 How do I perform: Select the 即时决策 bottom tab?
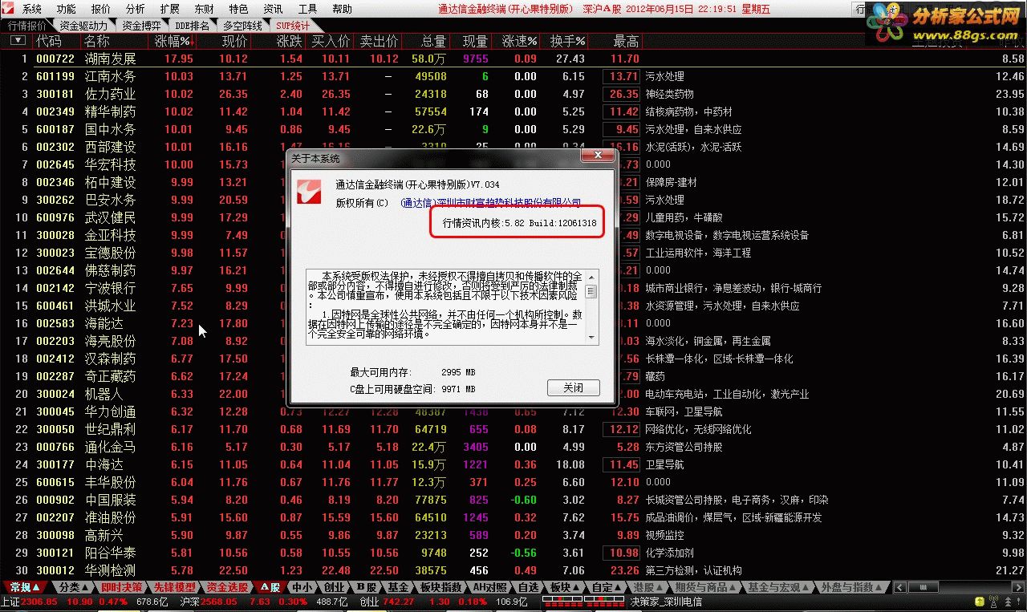(x=122, y=587)
